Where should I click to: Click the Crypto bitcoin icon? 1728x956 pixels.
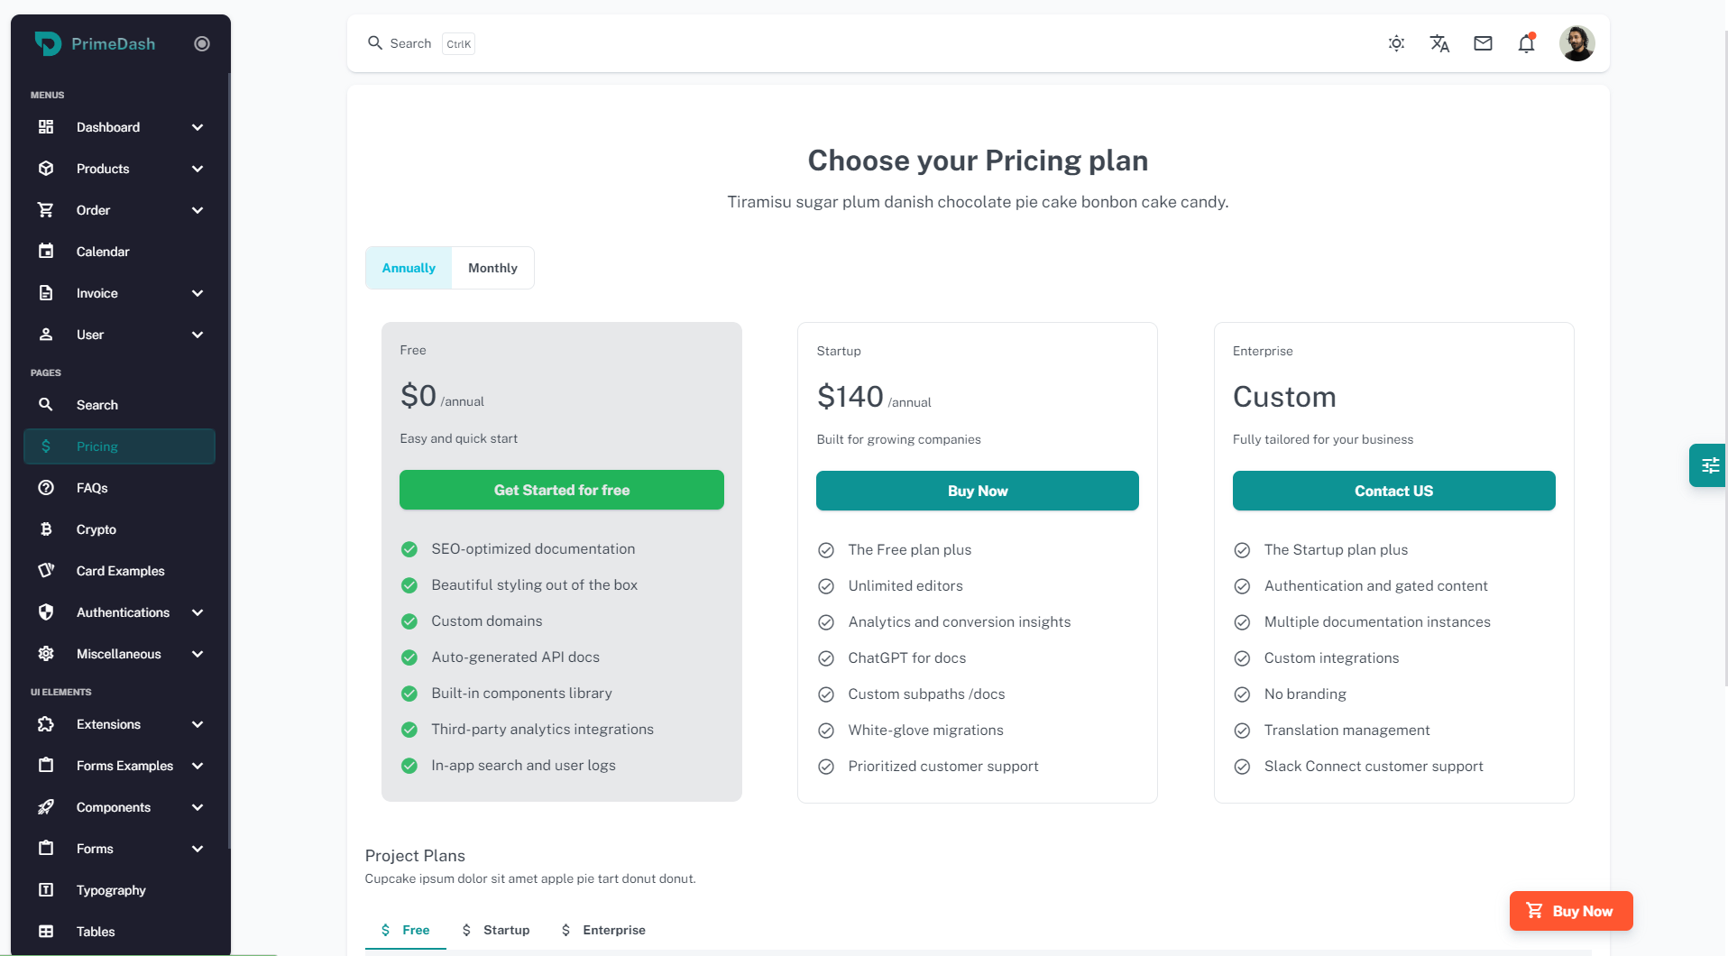(x=46, y=529)
